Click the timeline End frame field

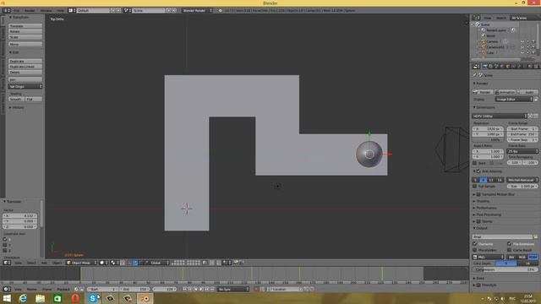pos(134,289)
